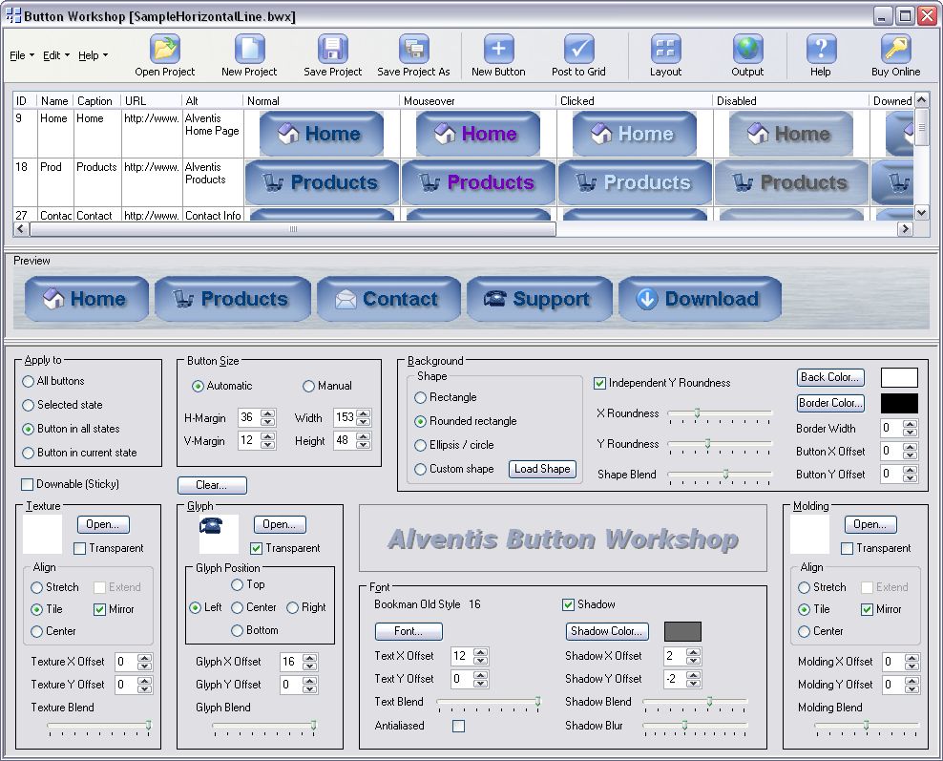Select the Ellipsis / circle shape option

[421, 445]
